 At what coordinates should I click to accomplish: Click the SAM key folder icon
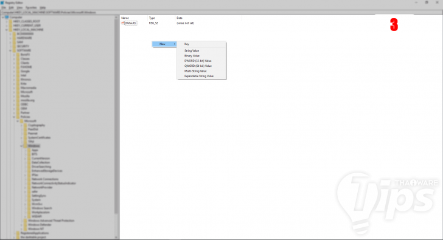(14, 42)
